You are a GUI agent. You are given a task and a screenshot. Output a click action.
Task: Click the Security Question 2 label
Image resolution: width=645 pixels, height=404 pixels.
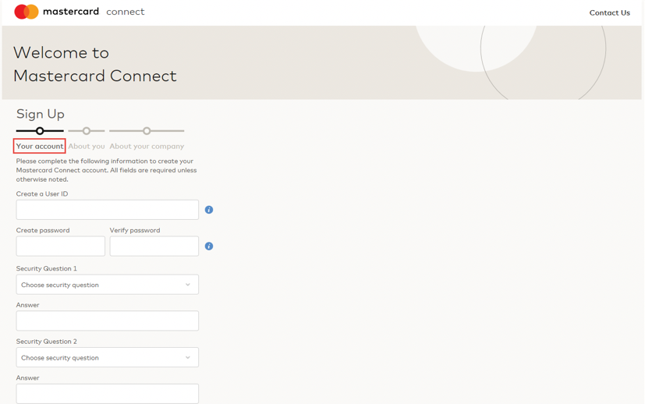coord(47,341)
